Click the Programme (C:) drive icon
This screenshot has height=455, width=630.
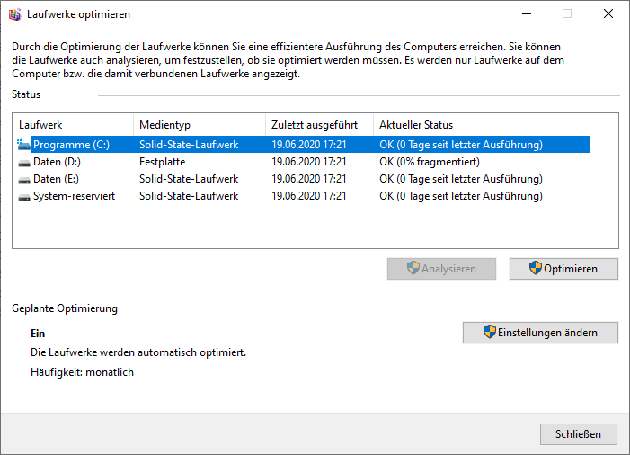point(23,145)
